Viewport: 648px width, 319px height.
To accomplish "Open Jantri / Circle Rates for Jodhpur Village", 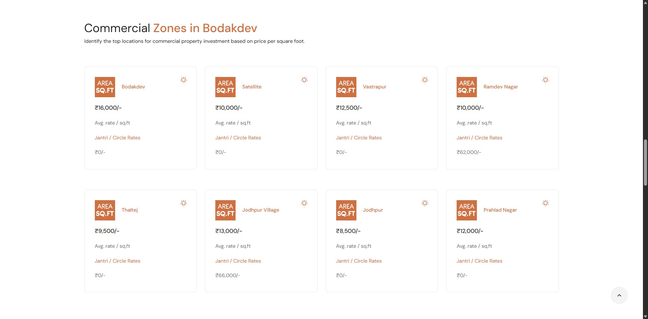I will pos(238,261).
